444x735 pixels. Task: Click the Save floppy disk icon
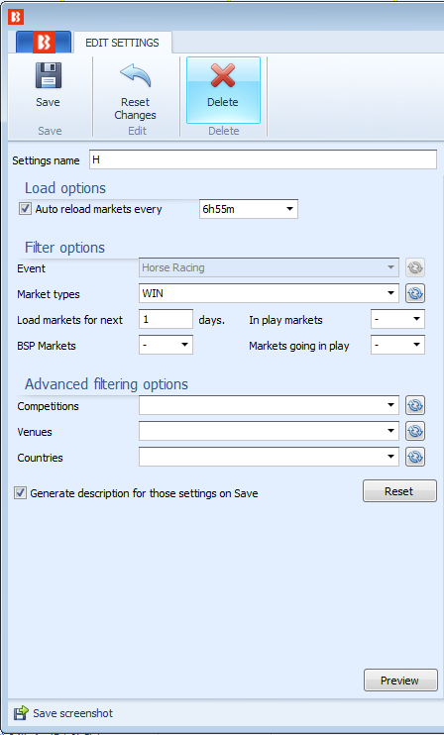(x=49, y=75)
